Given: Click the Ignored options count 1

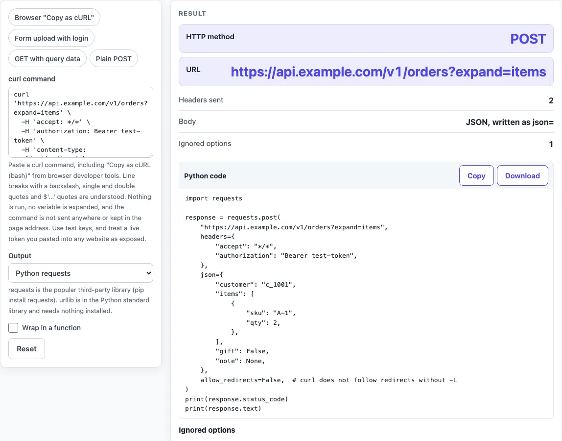Looking at the screenshot, I should click(x=551, y=144).
